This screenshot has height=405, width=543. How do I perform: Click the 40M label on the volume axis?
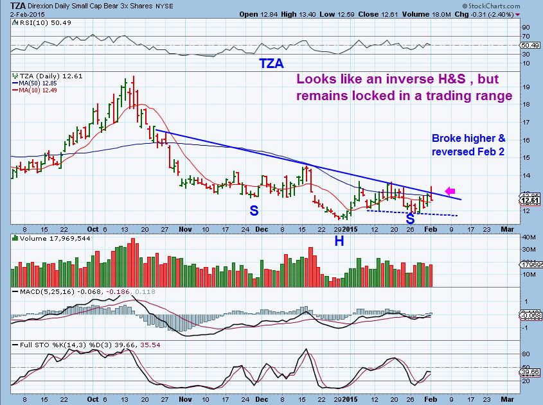[528, 237]
